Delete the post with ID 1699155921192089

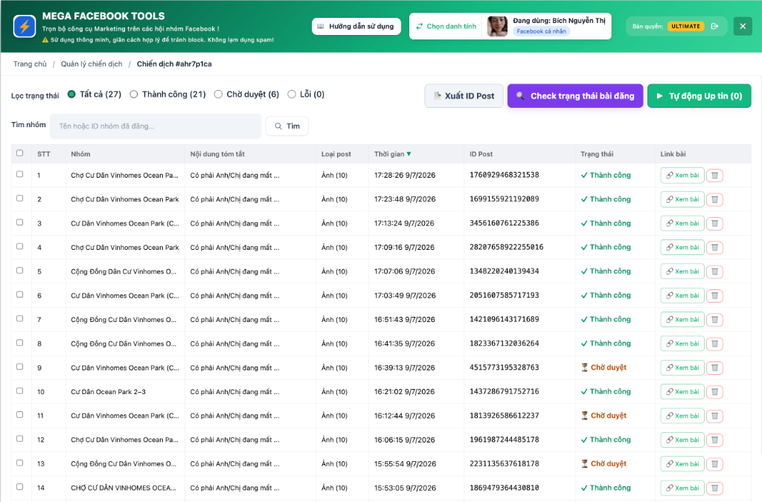[x=715, y=199]
